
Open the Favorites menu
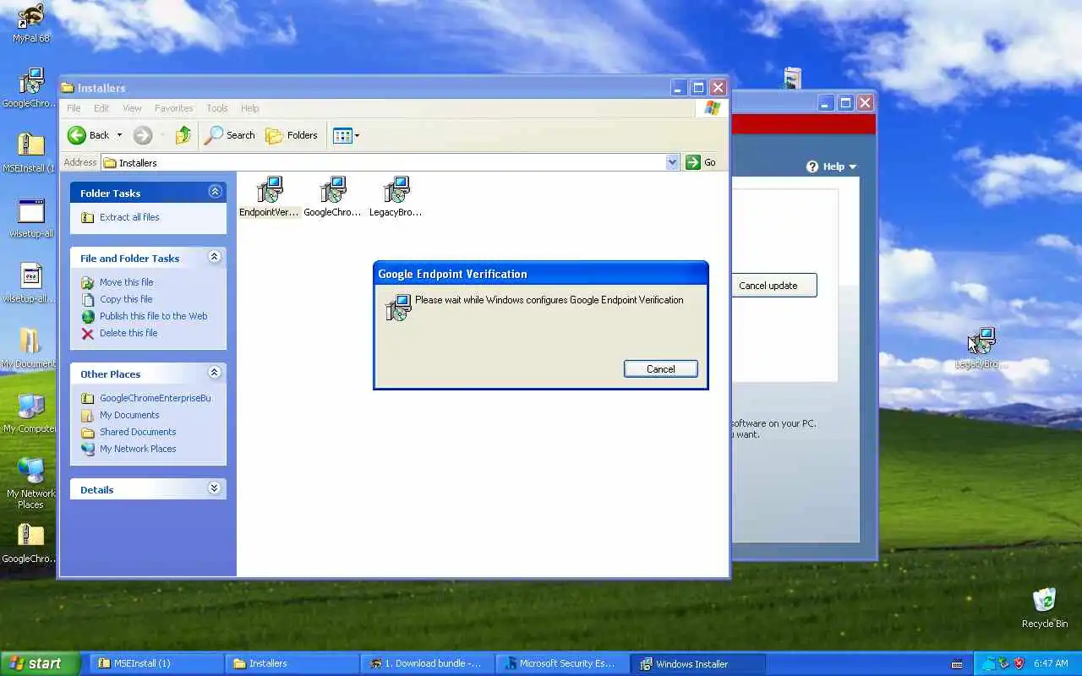tap(174, 108)
